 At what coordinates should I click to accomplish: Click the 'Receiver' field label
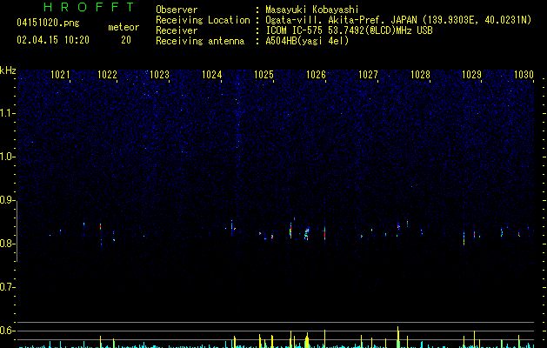177,30
